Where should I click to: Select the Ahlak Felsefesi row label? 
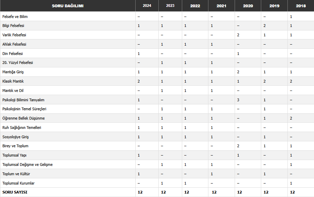(14, 44)
